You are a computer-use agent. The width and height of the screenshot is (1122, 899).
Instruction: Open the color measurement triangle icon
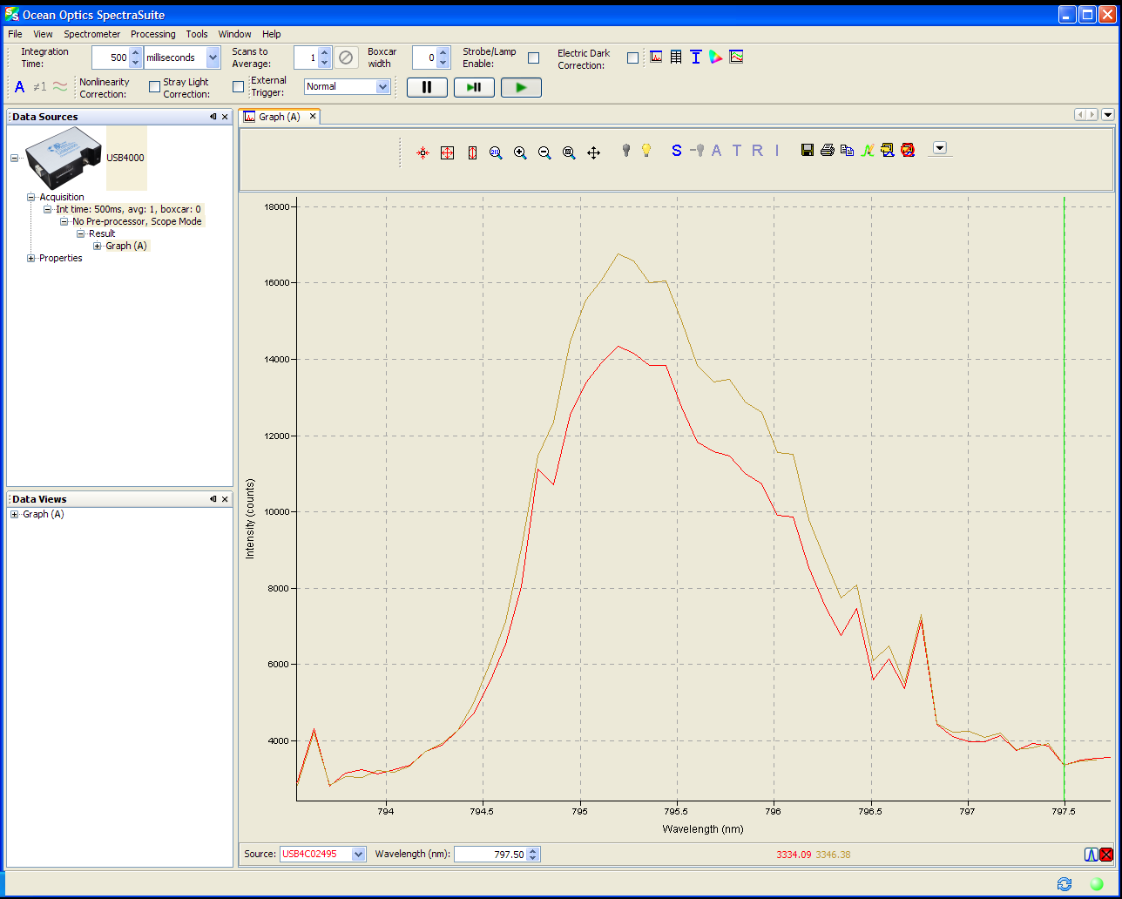[x=716, y=57]
